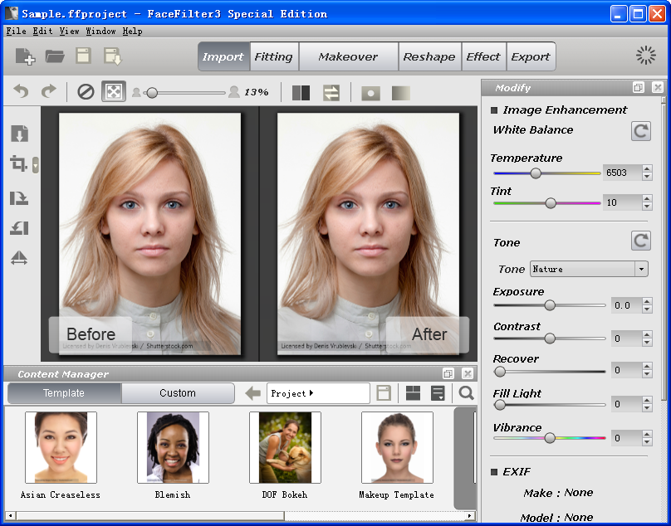This screenshot has height=526, width=671.
Task: Switch to the Makeover tab
Action: pyautogui.click(x=347, y=56)
